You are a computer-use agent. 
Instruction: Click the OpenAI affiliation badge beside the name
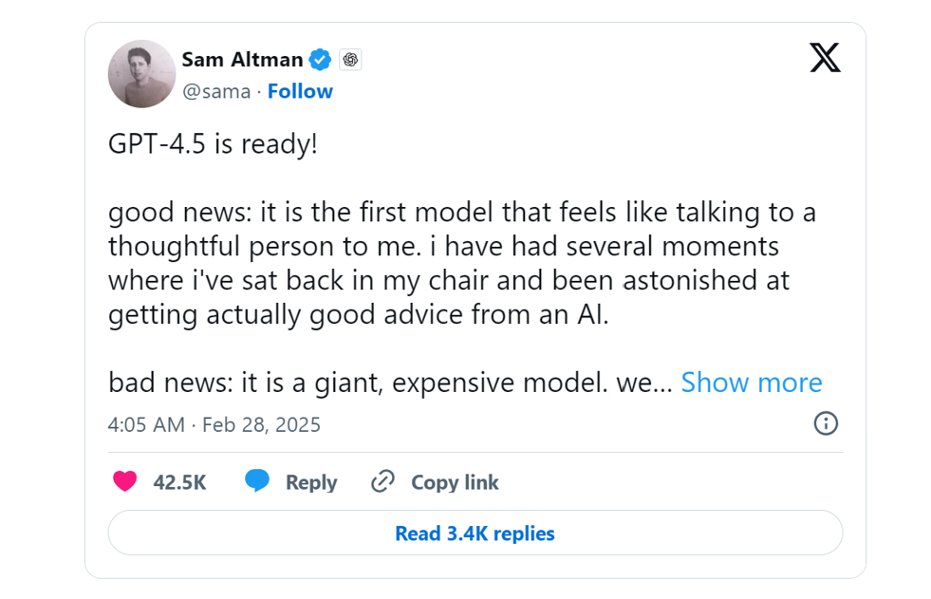350,60
